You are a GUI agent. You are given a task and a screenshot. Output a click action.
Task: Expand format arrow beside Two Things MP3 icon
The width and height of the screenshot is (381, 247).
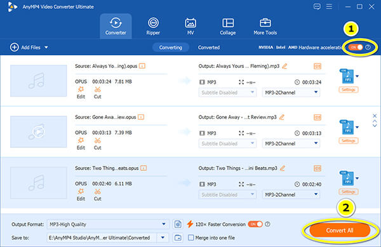(357, 178)
